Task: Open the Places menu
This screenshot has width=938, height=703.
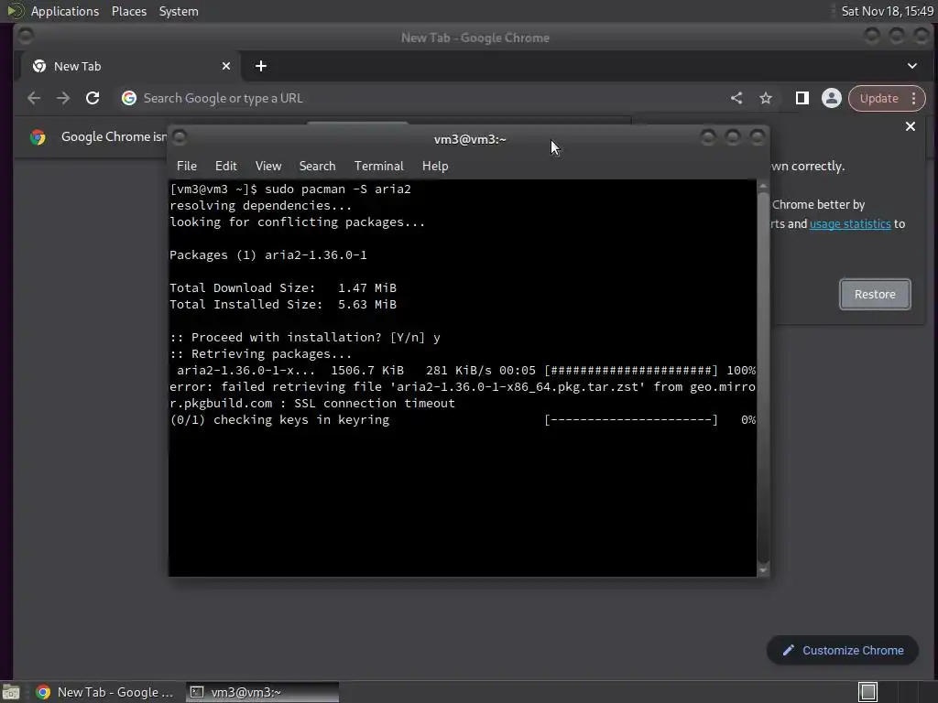Action: 128,11
